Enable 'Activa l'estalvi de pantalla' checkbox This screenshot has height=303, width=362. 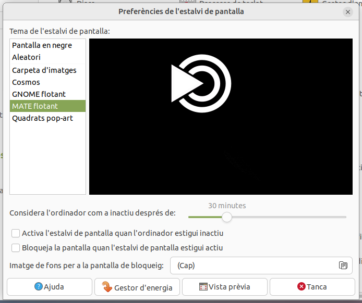coord(16,233)
